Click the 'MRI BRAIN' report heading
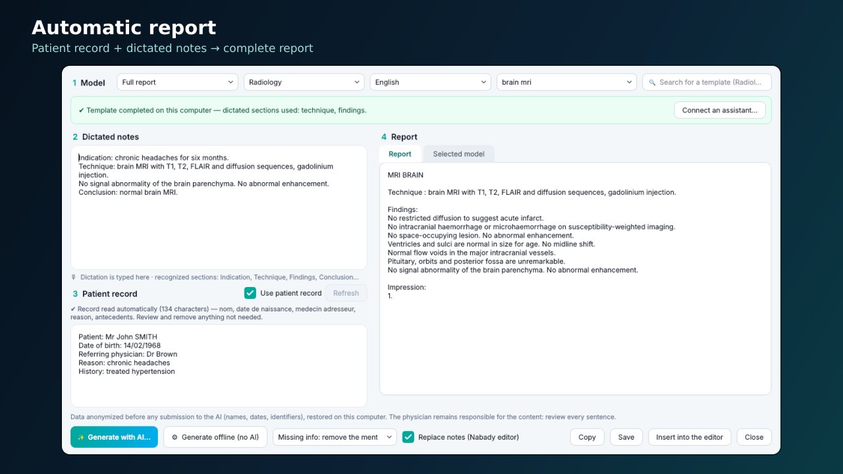The height and width of the screenshot is (474, 843). pos(406,175)
